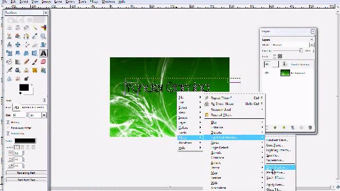Expand the Distorts filters submenu
Image resolution: width=340 pixels, height=191 pixels.
tap(234, 132)
